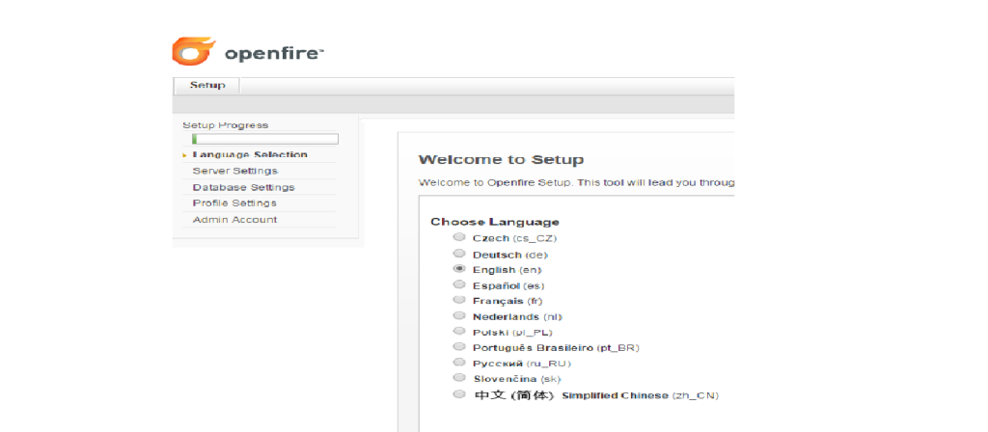Click Profile Settings in the setup sidebar
The width and height of the screenshot is (988, 432).
click(x=234, y=202)
